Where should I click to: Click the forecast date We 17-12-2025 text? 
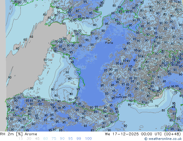pos(122,134)
